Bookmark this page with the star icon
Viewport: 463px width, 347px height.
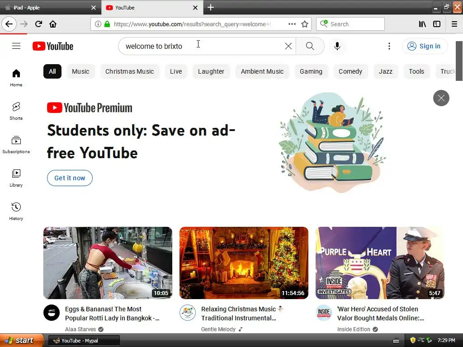305,24
